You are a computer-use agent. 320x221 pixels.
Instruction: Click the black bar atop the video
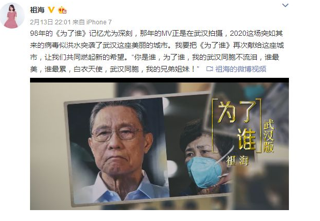pos(159,80)
